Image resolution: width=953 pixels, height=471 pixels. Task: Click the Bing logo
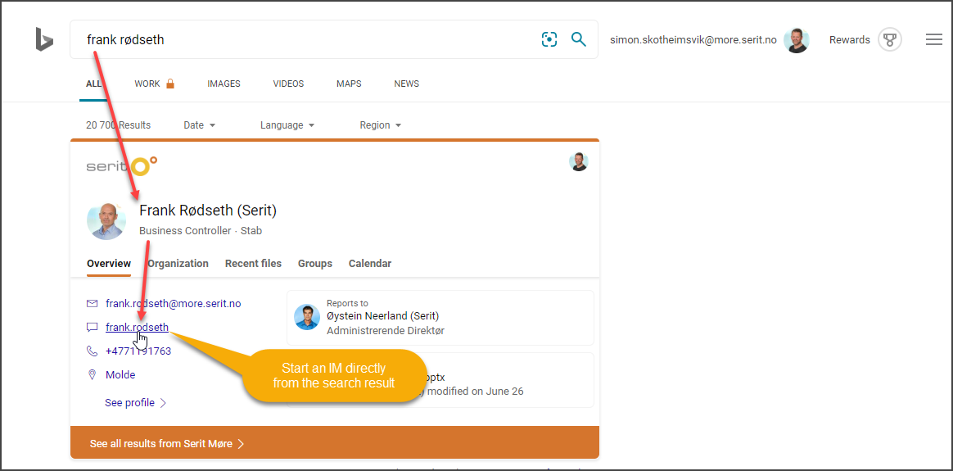pyautogui.click(x=43, y=39)
